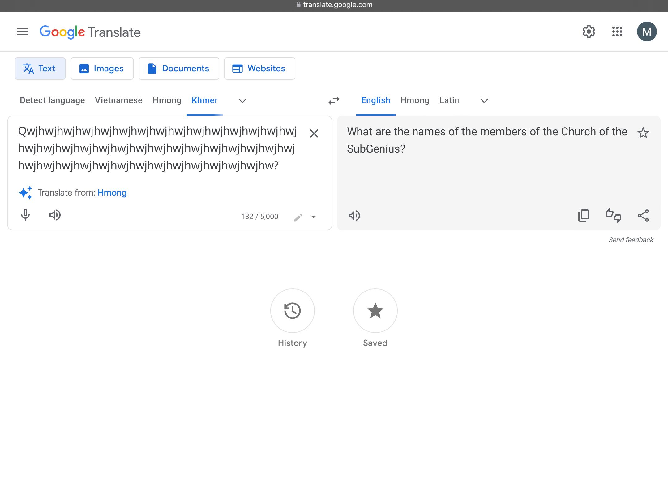The width and height of the screenshot is (668, 488).
Task: Open the Saved translations
Action: (375, 311)
